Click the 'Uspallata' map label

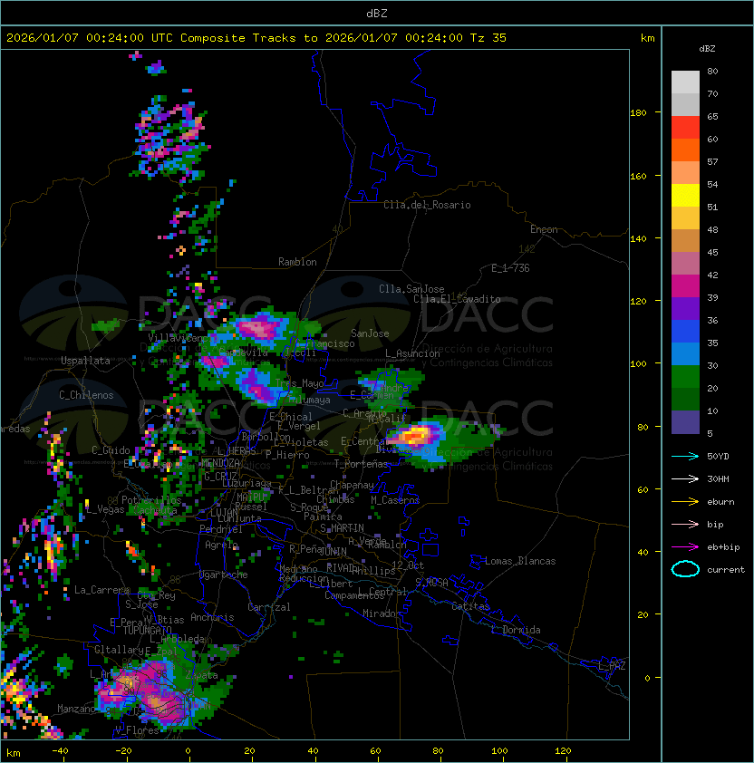85,361
